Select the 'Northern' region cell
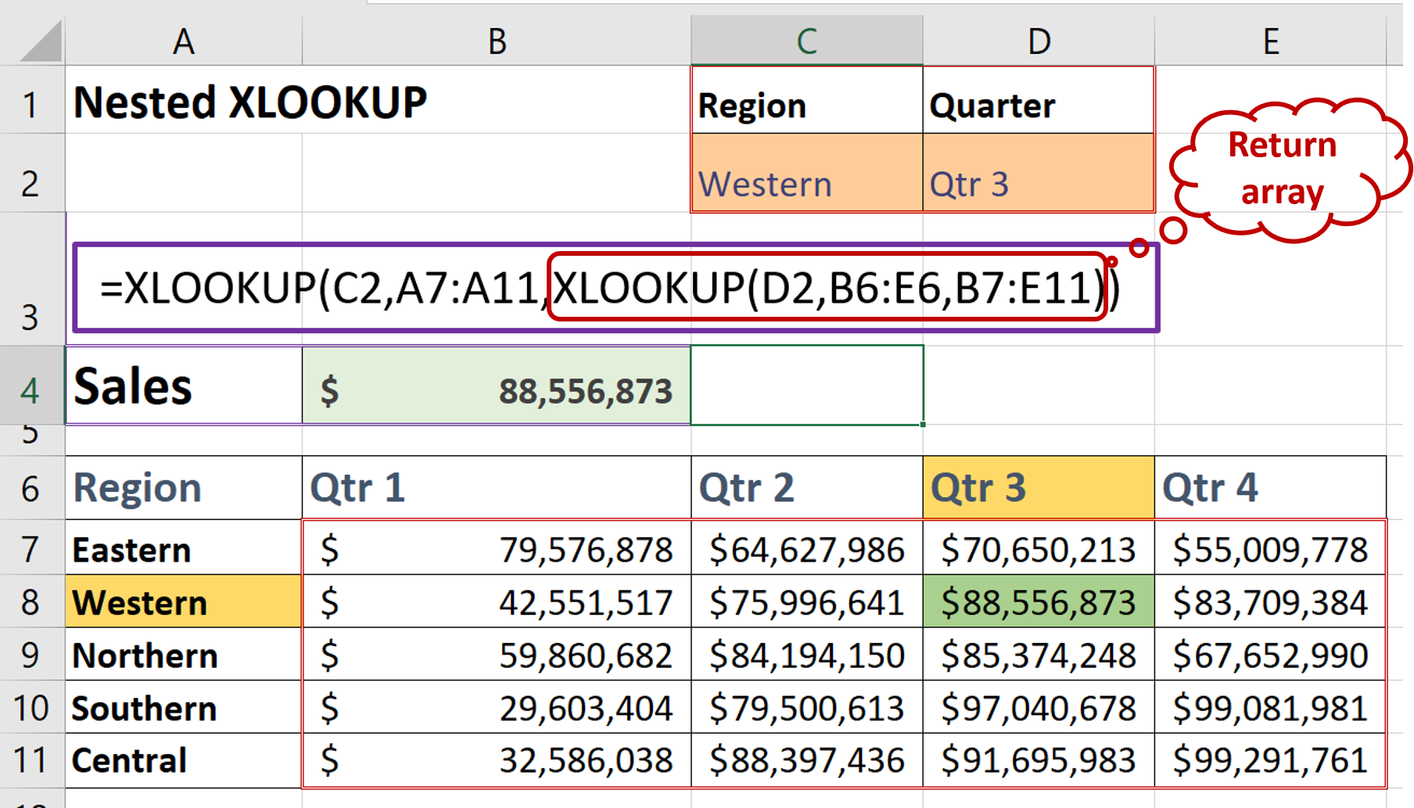Screen dimensions: 1414x808 (184, 655)
